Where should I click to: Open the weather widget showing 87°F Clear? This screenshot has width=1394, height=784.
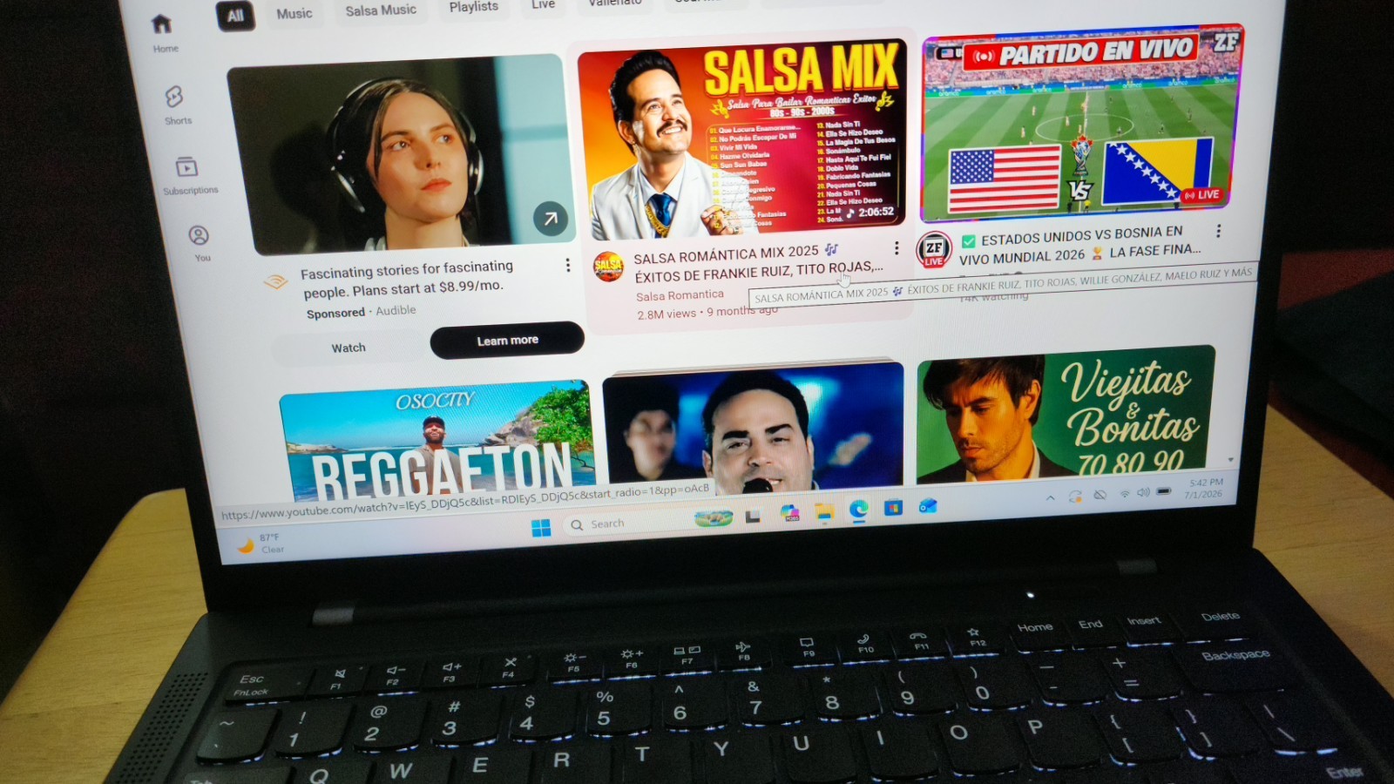pyautogui.click(x=261, y=544)
